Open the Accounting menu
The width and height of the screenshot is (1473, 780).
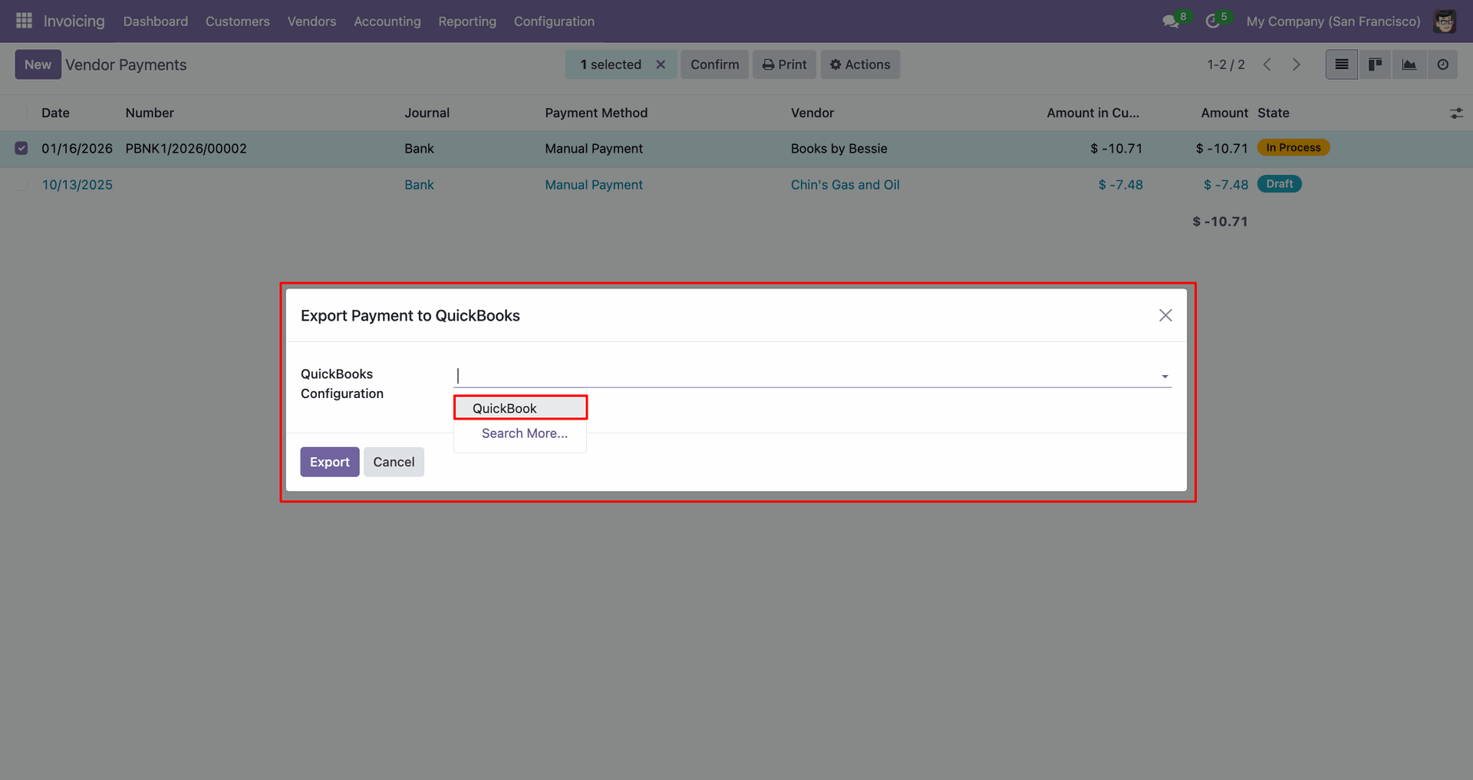[x=387, y=21]
